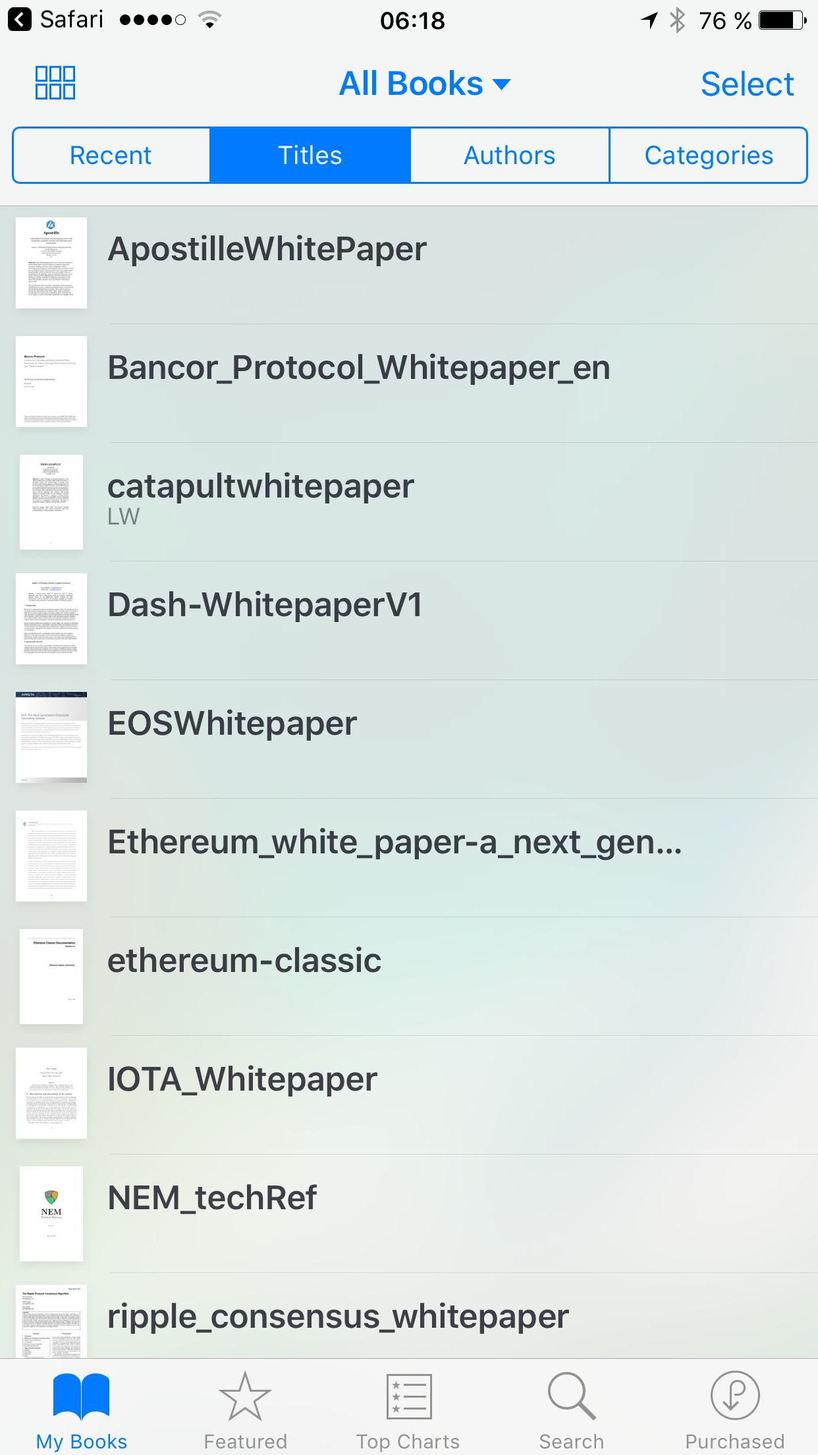The image size is (818, 1455).
Task: Open ApostilleWhitePaper document
Action: coord(409,264)
